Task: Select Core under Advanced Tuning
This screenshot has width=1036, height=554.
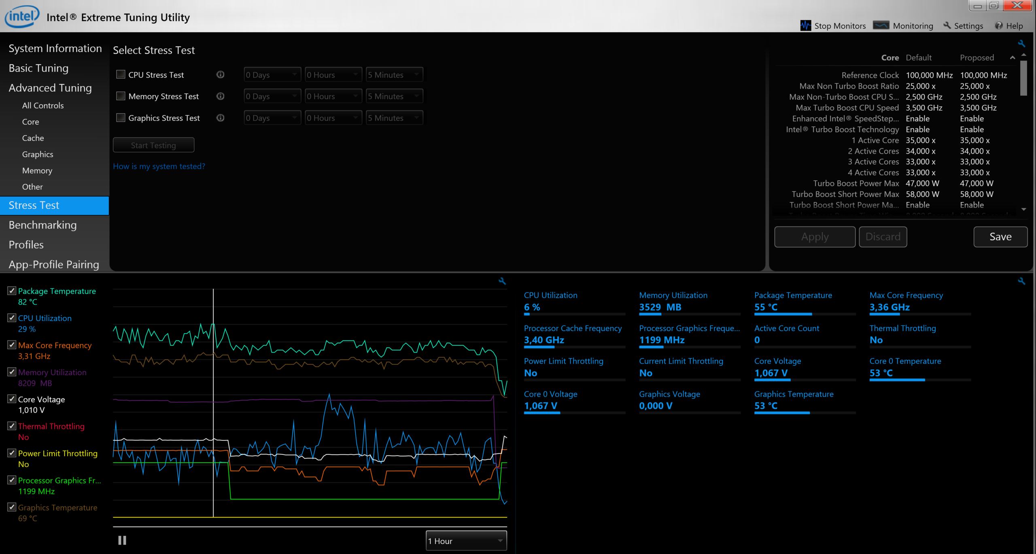Action: tap(30, 122)
